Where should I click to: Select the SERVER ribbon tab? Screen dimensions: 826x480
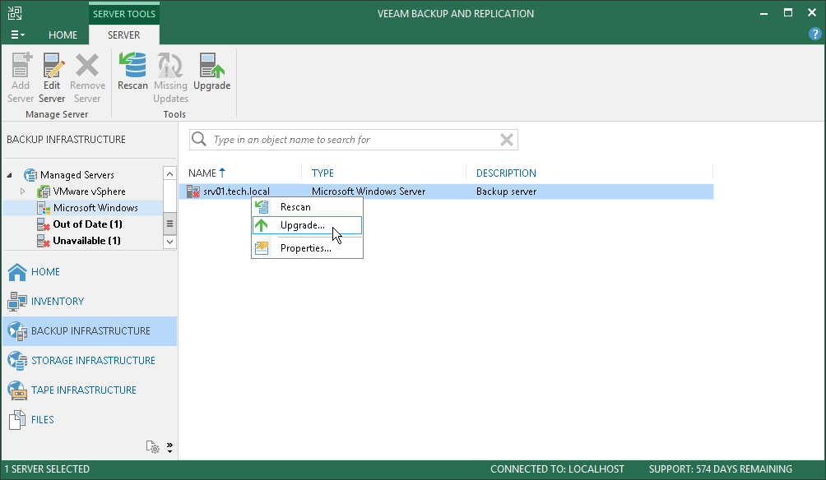point(123,35)
